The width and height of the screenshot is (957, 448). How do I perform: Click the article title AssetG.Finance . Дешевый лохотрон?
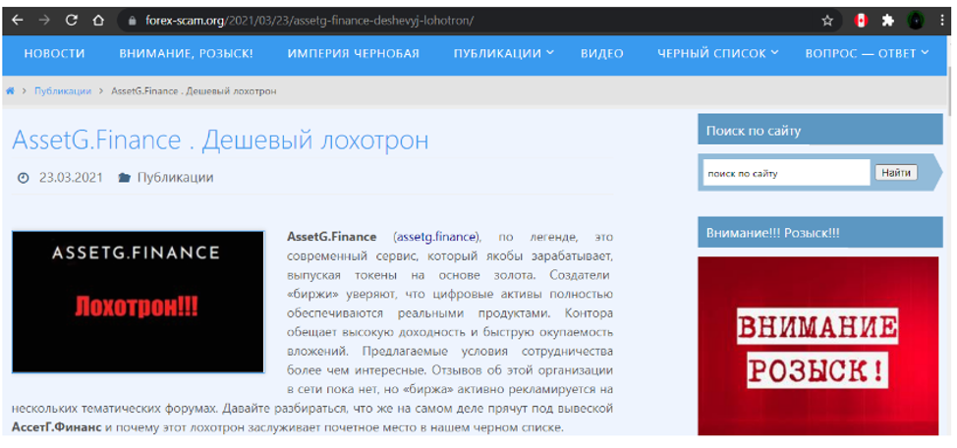click(x=220, y=140)
